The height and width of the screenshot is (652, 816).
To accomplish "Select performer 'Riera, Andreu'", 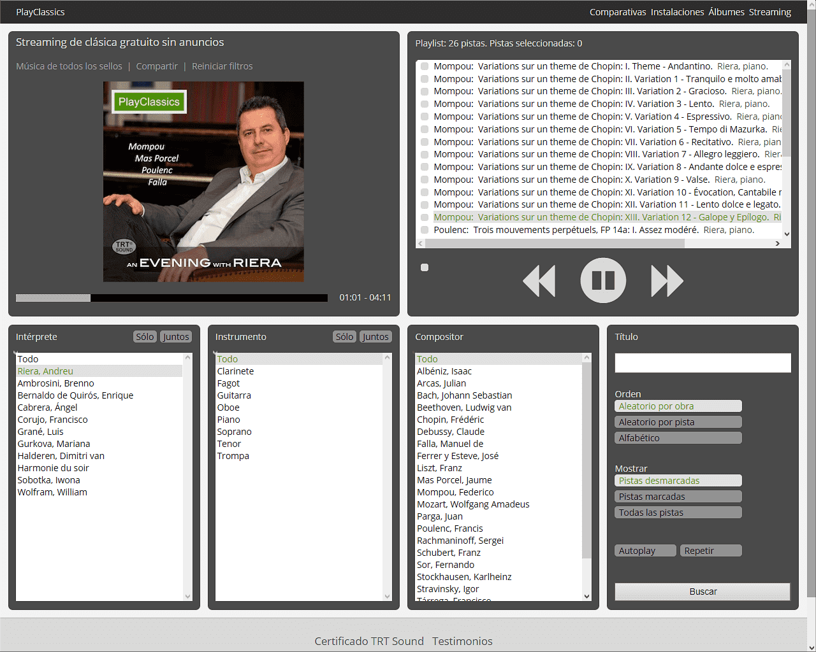I will point(99,371).
